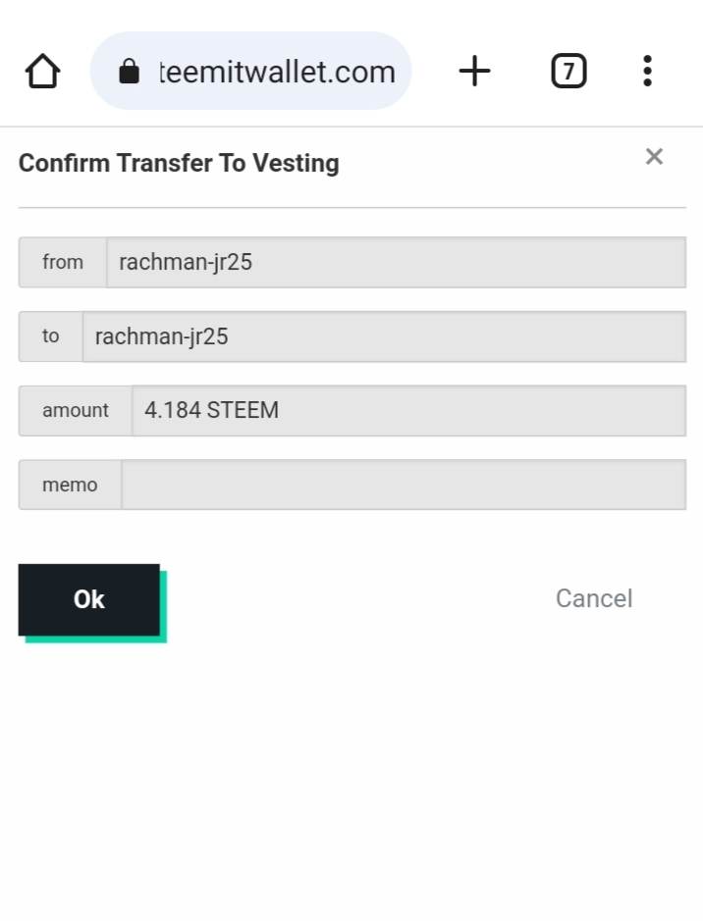Tap the "amount" label box

76,410
